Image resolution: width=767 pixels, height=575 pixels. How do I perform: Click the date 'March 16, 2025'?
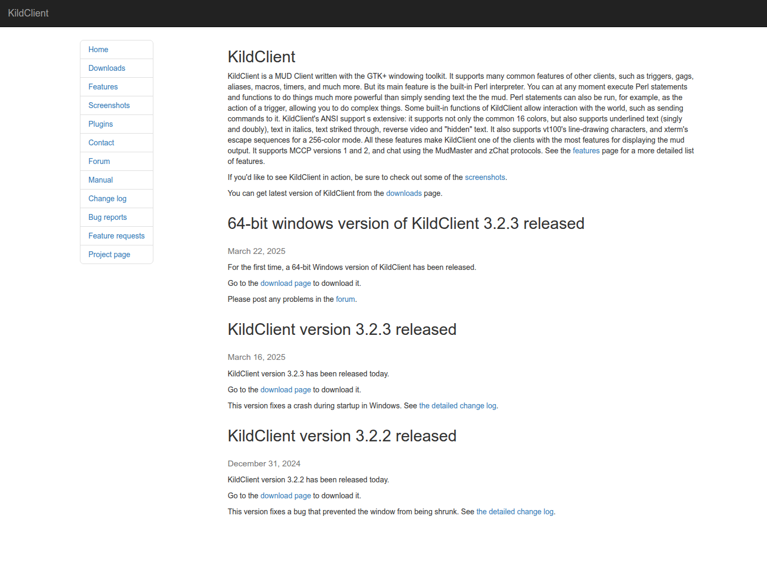[x=257, y=357]
